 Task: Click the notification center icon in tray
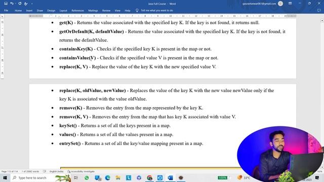[317, 177]
